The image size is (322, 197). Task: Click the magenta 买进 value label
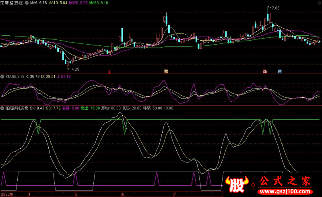[68, 108]
